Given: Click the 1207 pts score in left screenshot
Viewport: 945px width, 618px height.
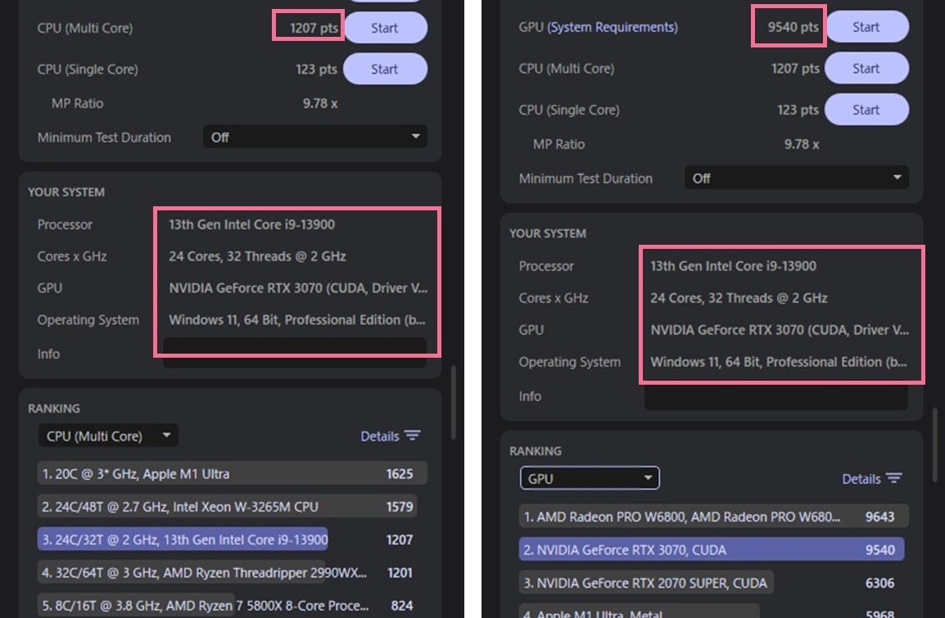Looking at the screenshot, I should click(314, 29).
